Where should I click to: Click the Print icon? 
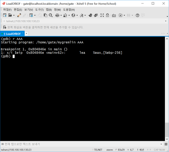pyautogui.click(x=57, y=15)
